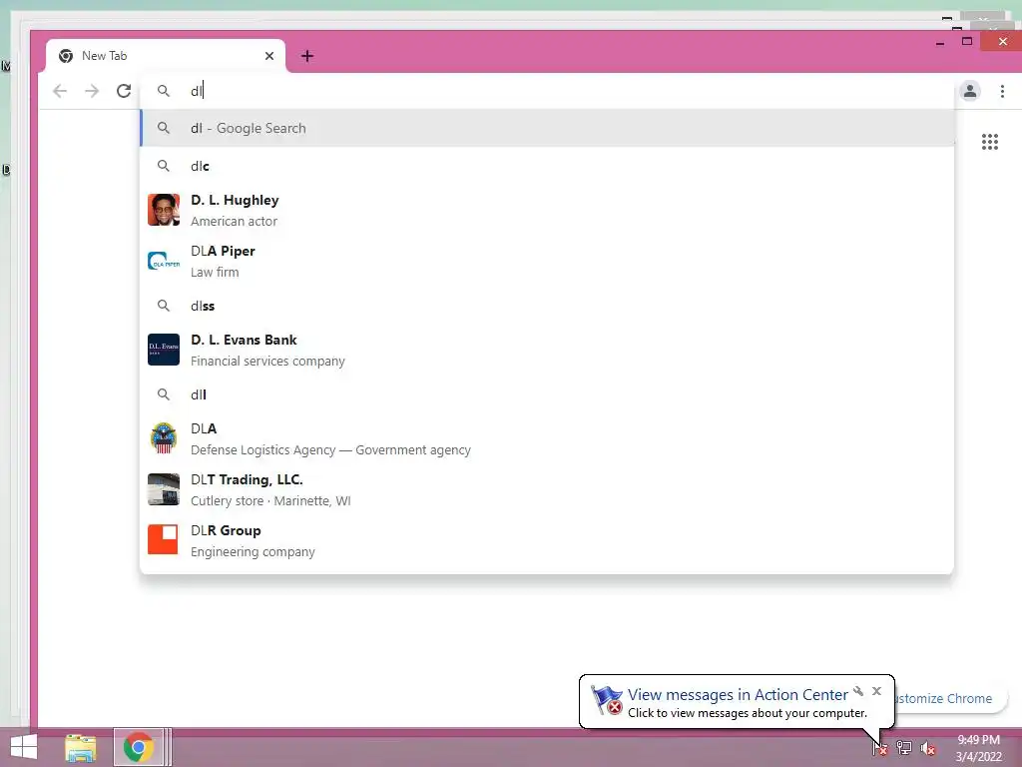
Task: Click D. L. Hughley's photo thumbnail
Action: pos(164,210)
